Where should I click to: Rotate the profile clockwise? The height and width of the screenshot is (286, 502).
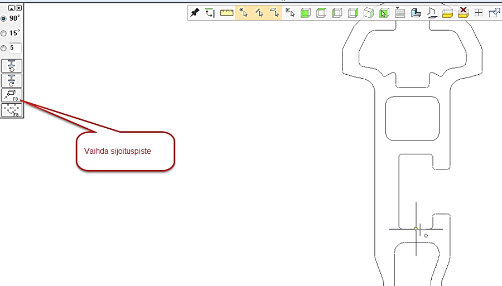(x=12, y=80)
